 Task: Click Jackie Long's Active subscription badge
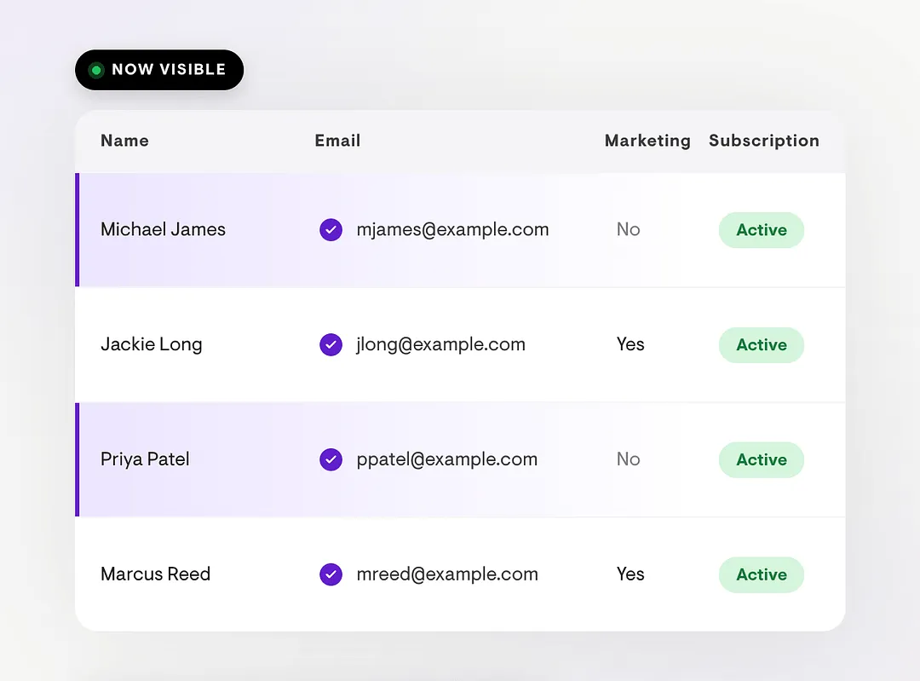[761, 344]
